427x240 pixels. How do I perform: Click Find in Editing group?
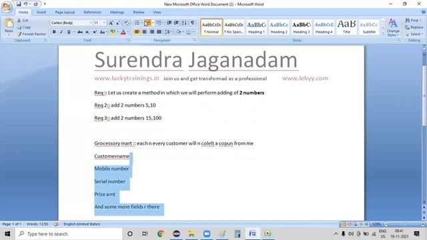(413, 21)
